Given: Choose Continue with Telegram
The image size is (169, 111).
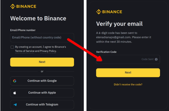Looking at the screenshot, I should (x=42, y=105).
